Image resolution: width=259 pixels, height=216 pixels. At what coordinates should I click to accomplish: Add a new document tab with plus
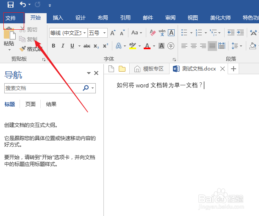[233, 69]
